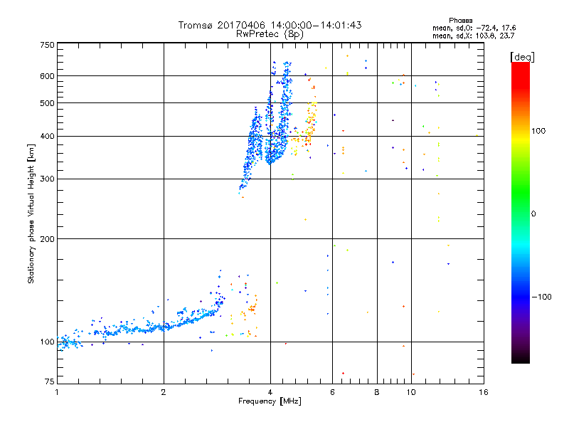This screenshot has height=427, width=569.
Task: Click the 0 label beside the color bar
Action: point(533,214)
